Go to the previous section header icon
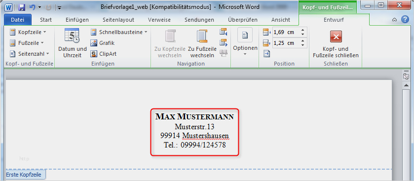This screenshot has height=181, width=414. tap(223, 32)
